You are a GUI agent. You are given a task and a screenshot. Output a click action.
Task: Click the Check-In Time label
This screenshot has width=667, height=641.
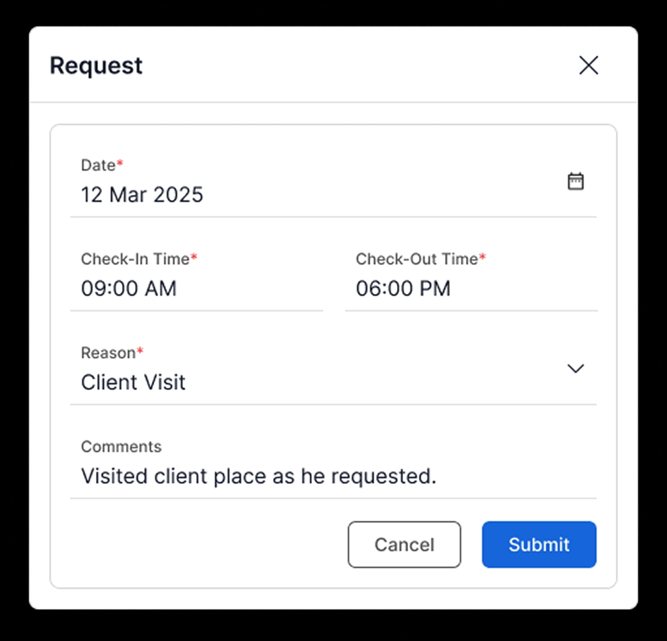135,259
